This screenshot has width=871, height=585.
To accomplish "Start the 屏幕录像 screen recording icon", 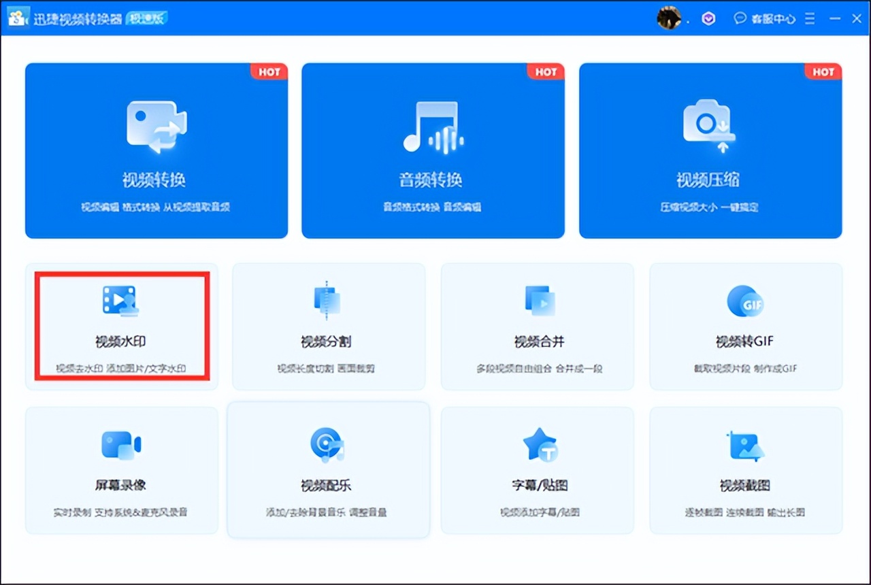I will [120, 446].
